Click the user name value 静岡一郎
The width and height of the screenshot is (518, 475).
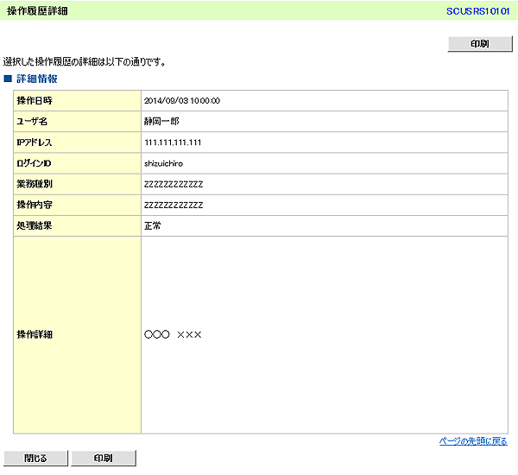coord(161,121)
